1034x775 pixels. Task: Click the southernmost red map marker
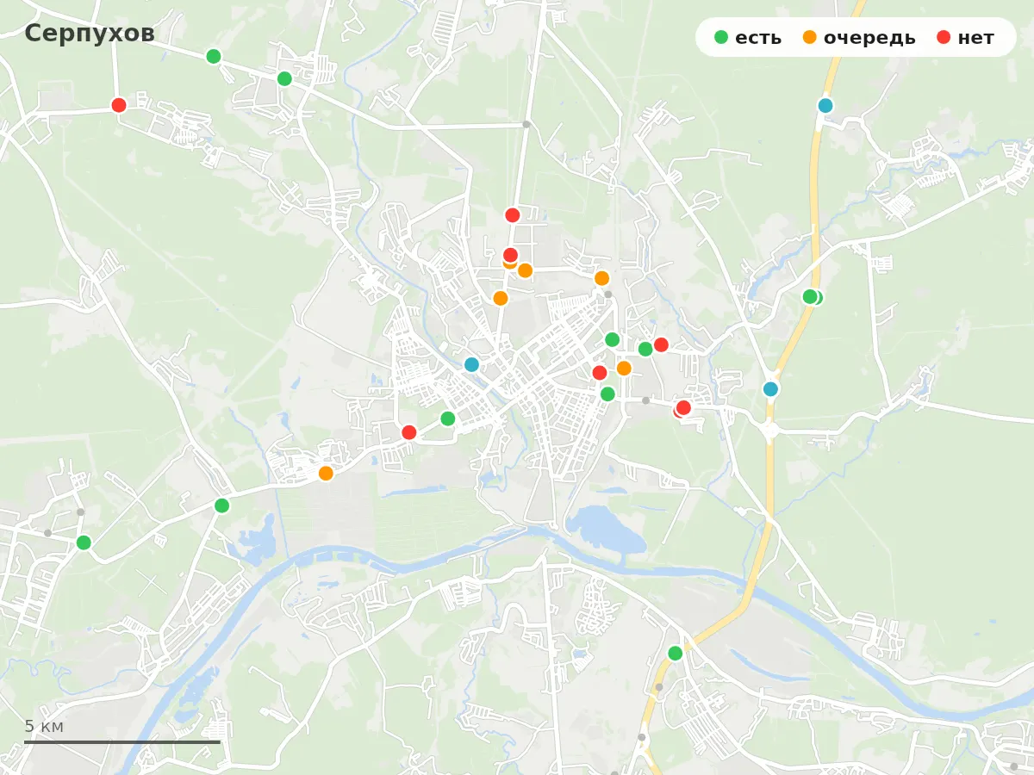pos(409,432)
